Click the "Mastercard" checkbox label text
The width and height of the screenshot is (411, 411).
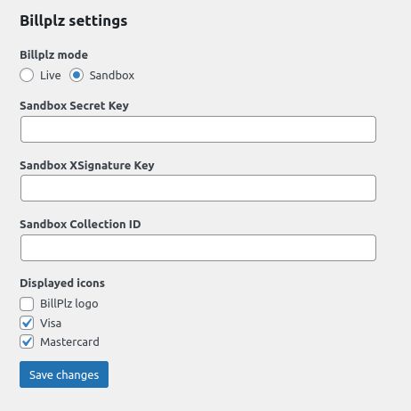pyautogui.click(x=69, y=342)
